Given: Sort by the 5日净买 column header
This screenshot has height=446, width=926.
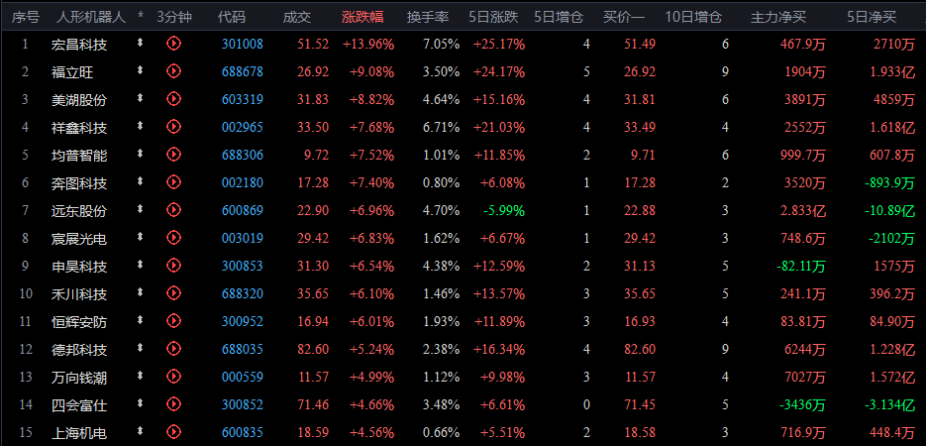Looking at the screenshot, I should (x=872, y=17).
